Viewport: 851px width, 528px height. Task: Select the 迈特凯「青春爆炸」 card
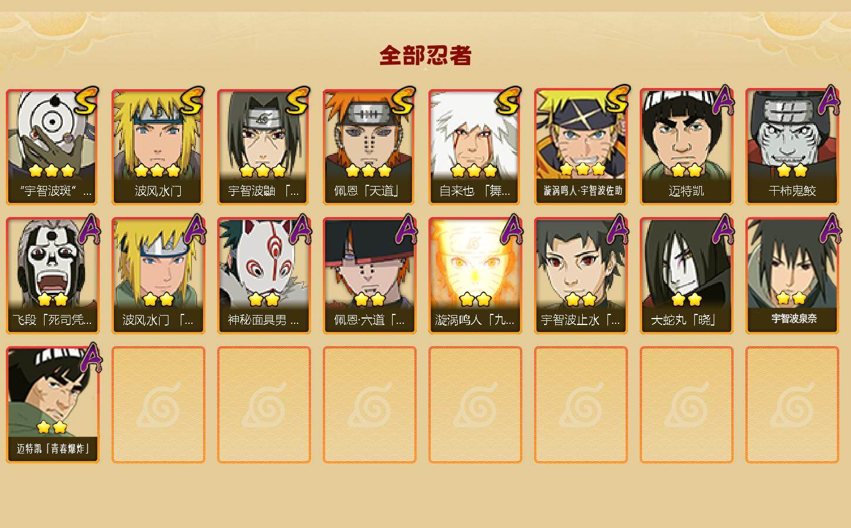(x=53, y=405)
